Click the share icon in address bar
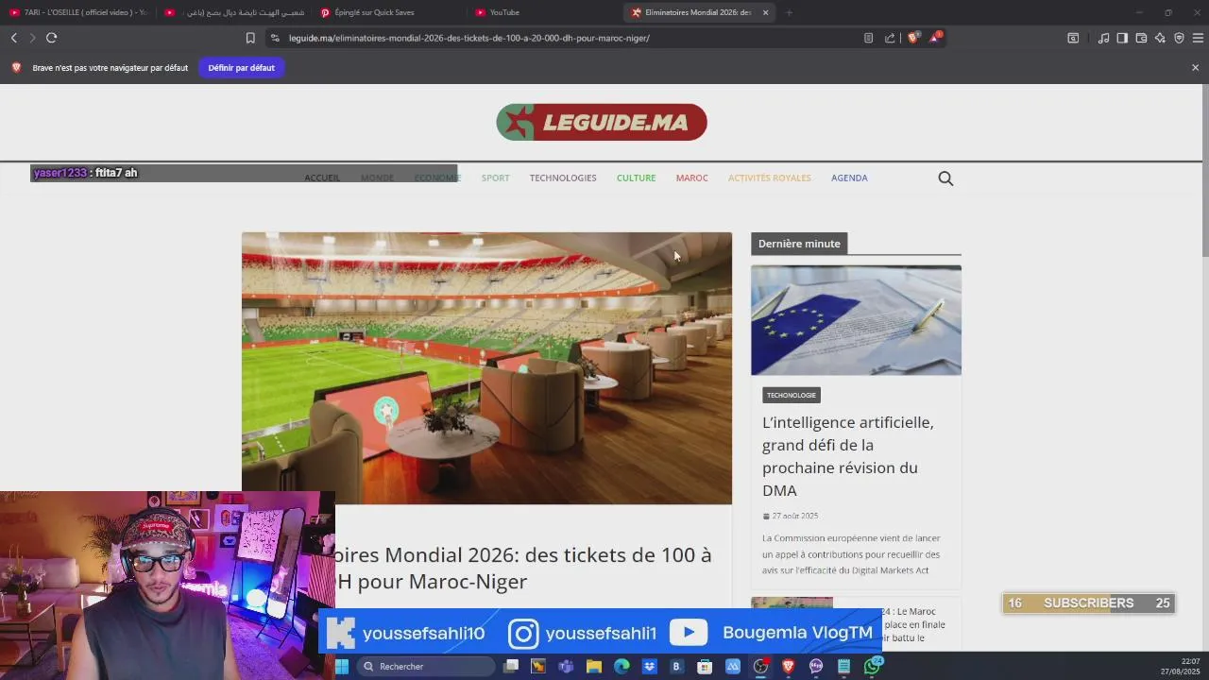The height and width of the screenshot is (680, 1209). click(890, 38)
